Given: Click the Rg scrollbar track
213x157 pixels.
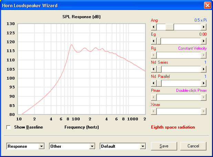Looking at the screenshot, I should 179,55.
